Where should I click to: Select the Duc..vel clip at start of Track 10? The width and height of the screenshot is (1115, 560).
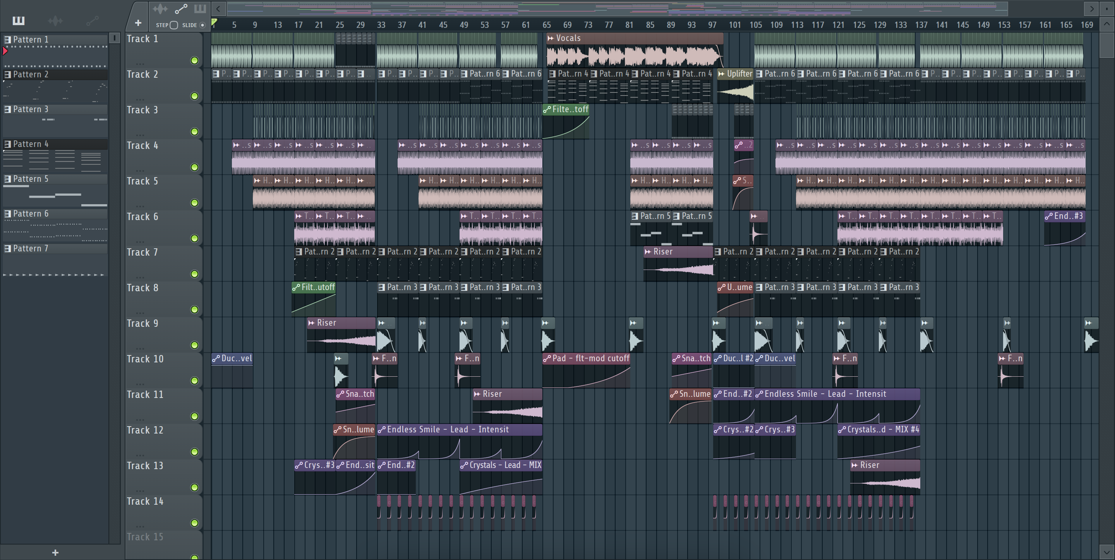tap(232, 370)
